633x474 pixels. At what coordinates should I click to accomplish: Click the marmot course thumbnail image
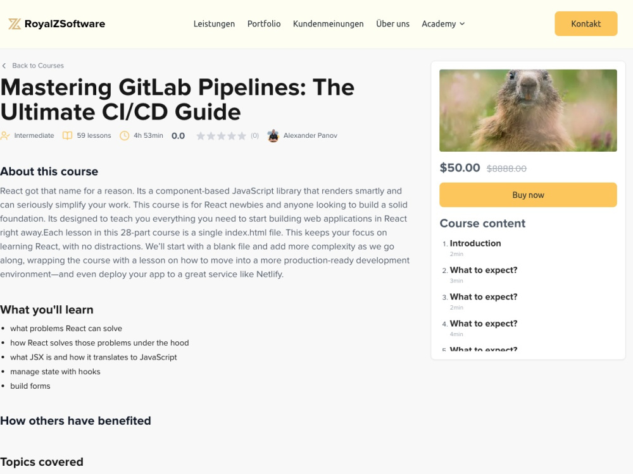pos(528,111)
